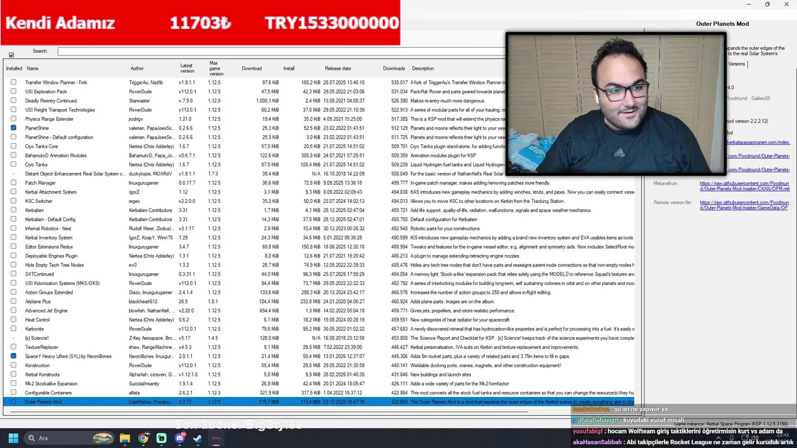Open File Explorer from the taskbar
Image resolution: width=797 pixels, height=448 pixels.
(x=125, y=438)
